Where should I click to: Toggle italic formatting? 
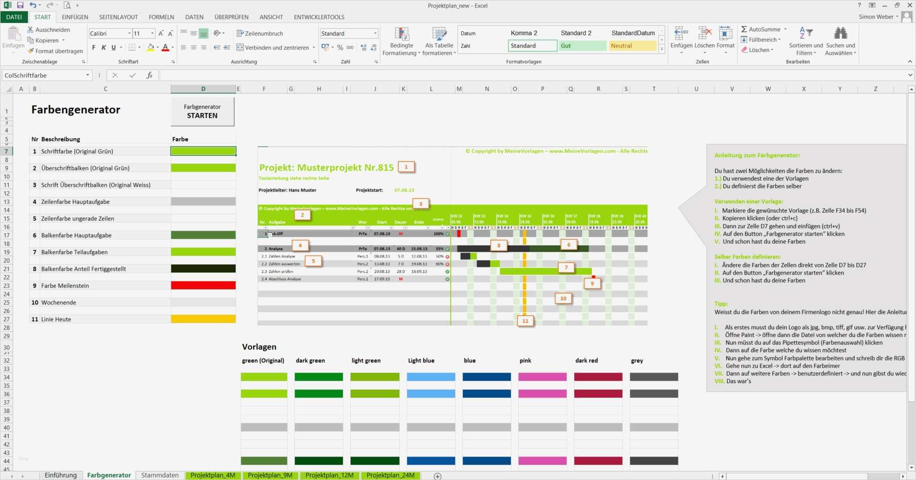[104, 48]
